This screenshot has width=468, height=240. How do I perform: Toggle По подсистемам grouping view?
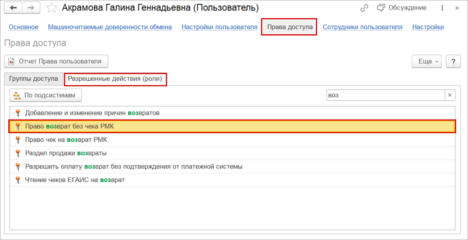[x=45, y=95]
